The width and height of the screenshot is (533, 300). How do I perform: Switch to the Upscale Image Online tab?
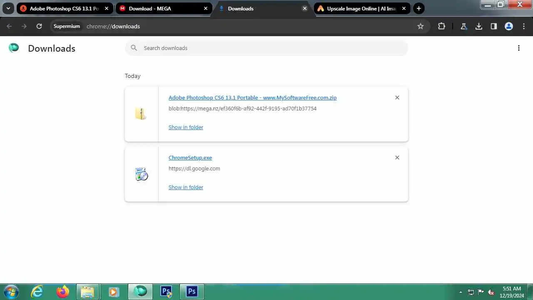(362, 8)
